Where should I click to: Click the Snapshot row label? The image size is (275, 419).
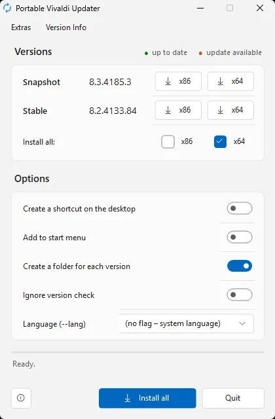(x=41, y=82)
